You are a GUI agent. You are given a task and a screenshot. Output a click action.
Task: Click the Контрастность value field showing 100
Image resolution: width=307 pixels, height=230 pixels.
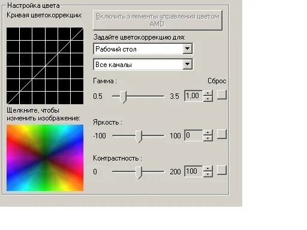[193, 171]
